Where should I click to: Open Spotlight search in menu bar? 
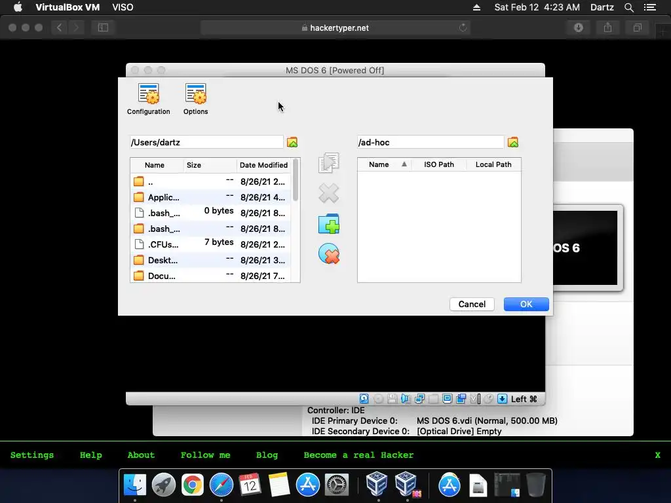pos(628,7)
